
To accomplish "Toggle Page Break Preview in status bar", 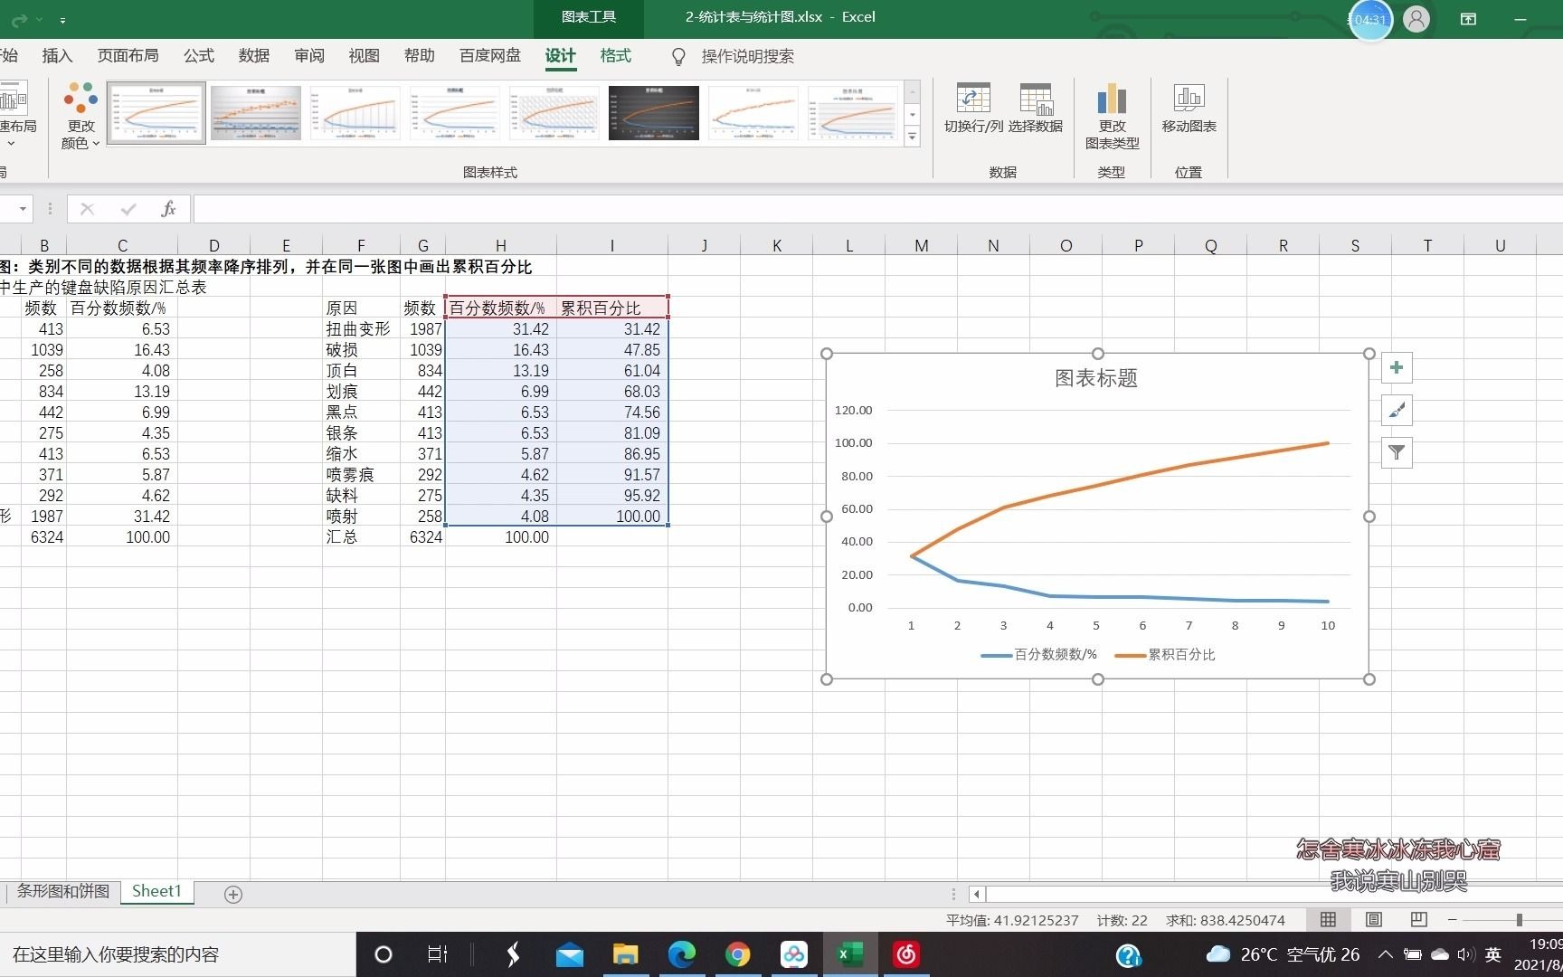I will click(1418, 919).
